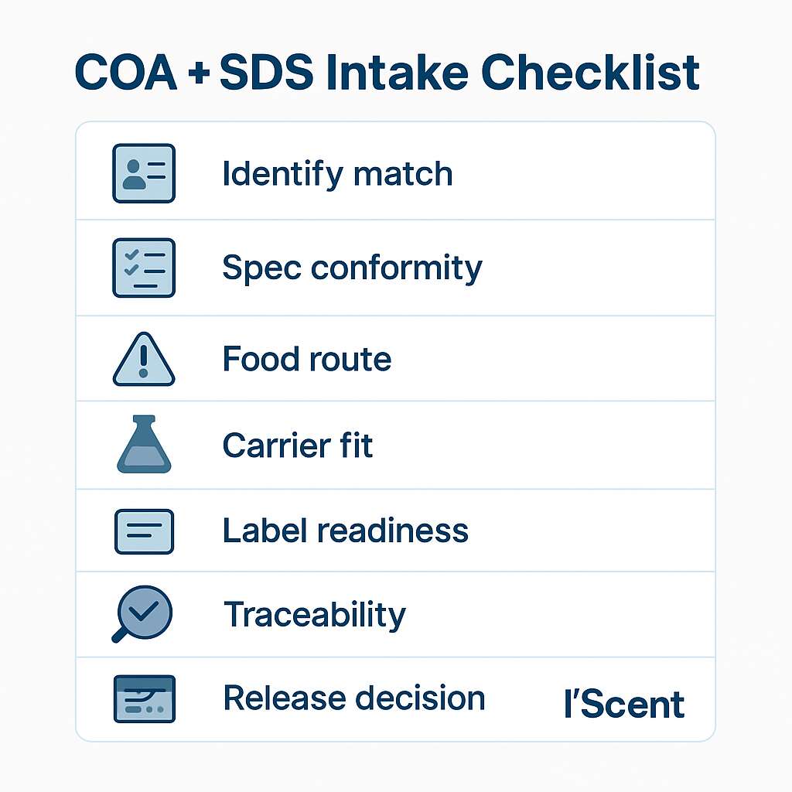
Task: Click the Traceability label
Action: pyautogui.click(x=314, y=615)
